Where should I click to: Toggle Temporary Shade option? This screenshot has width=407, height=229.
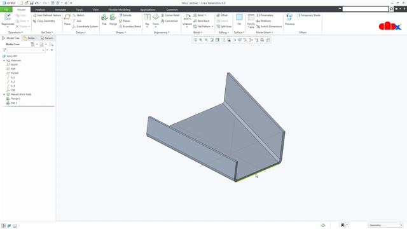pos(308,15)
